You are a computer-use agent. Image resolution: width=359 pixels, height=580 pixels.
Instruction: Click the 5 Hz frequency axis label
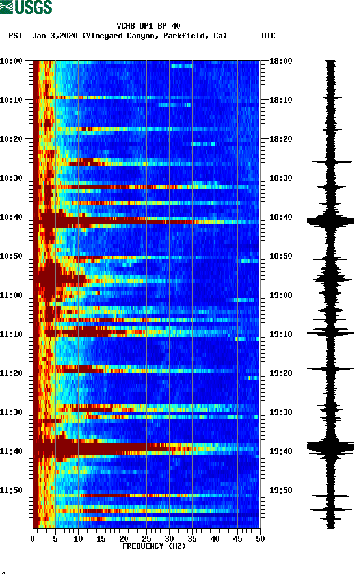point(55,538)
